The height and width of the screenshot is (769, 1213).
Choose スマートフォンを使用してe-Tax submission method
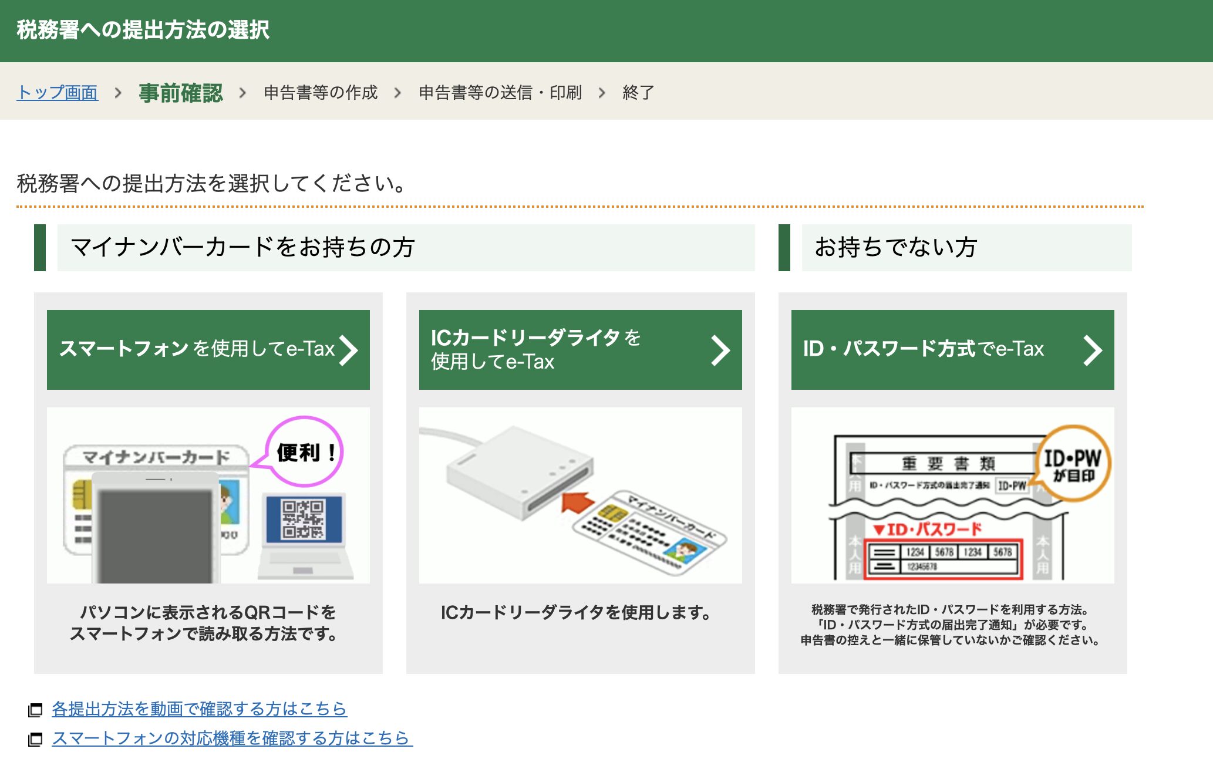pos(197,349)
